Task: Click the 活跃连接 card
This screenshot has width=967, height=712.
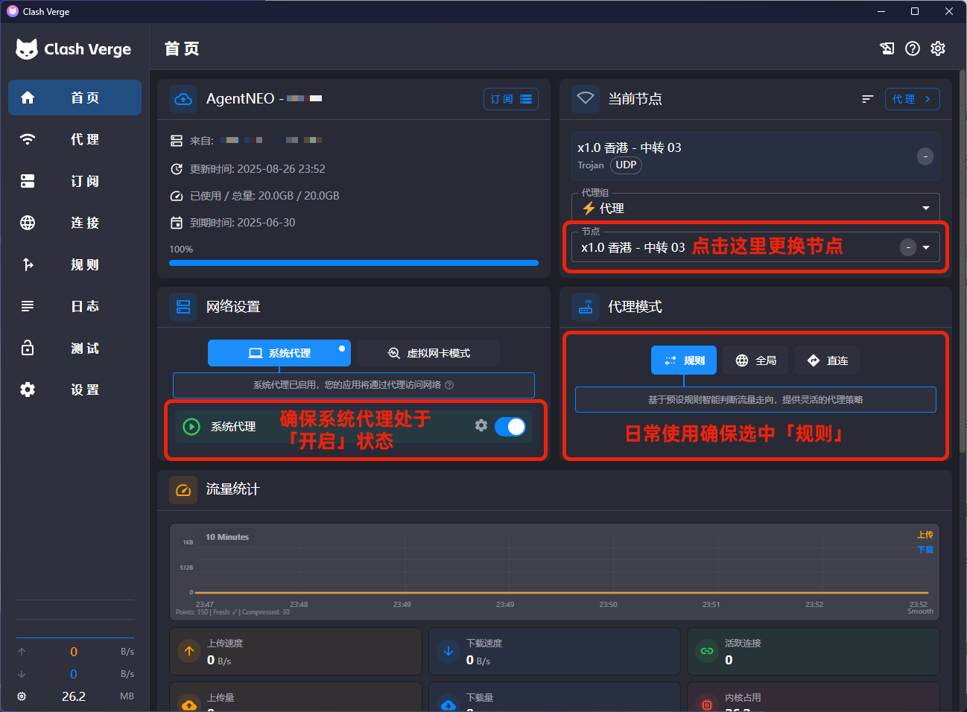Action: [x=814, y=652]
